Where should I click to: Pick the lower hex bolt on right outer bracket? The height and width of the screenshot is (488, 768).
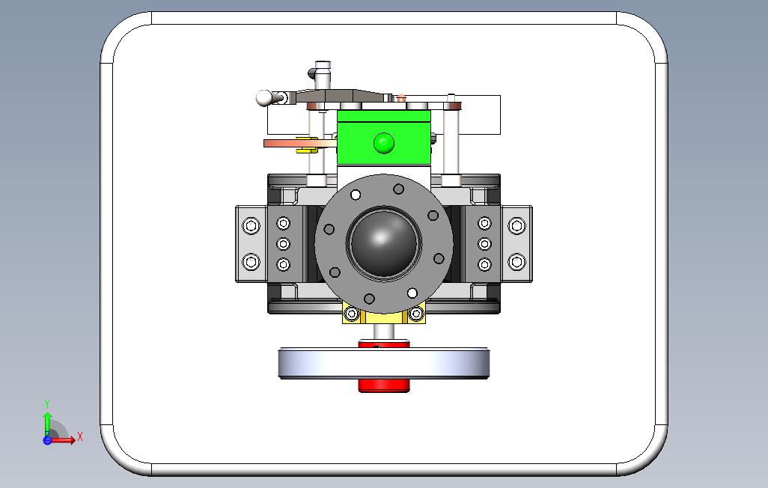click(516, 262)
